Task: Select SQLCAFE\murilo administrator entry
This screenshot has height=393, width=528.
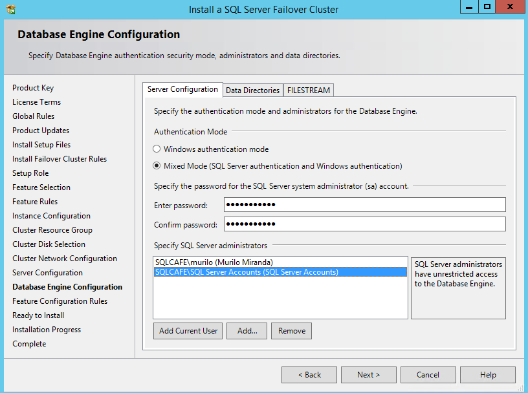Action: pos(214,262)
